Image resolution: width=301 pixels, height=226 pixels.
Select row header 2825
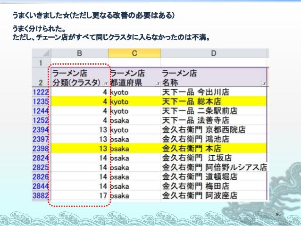tap(41, 167)
